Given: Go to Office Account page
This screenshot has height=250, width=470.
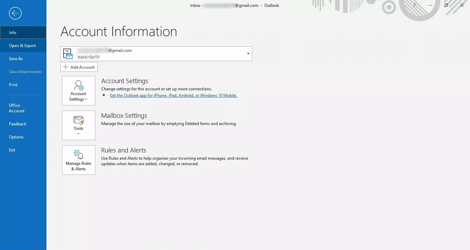Looking at the screenshot, I should point(23,108).
